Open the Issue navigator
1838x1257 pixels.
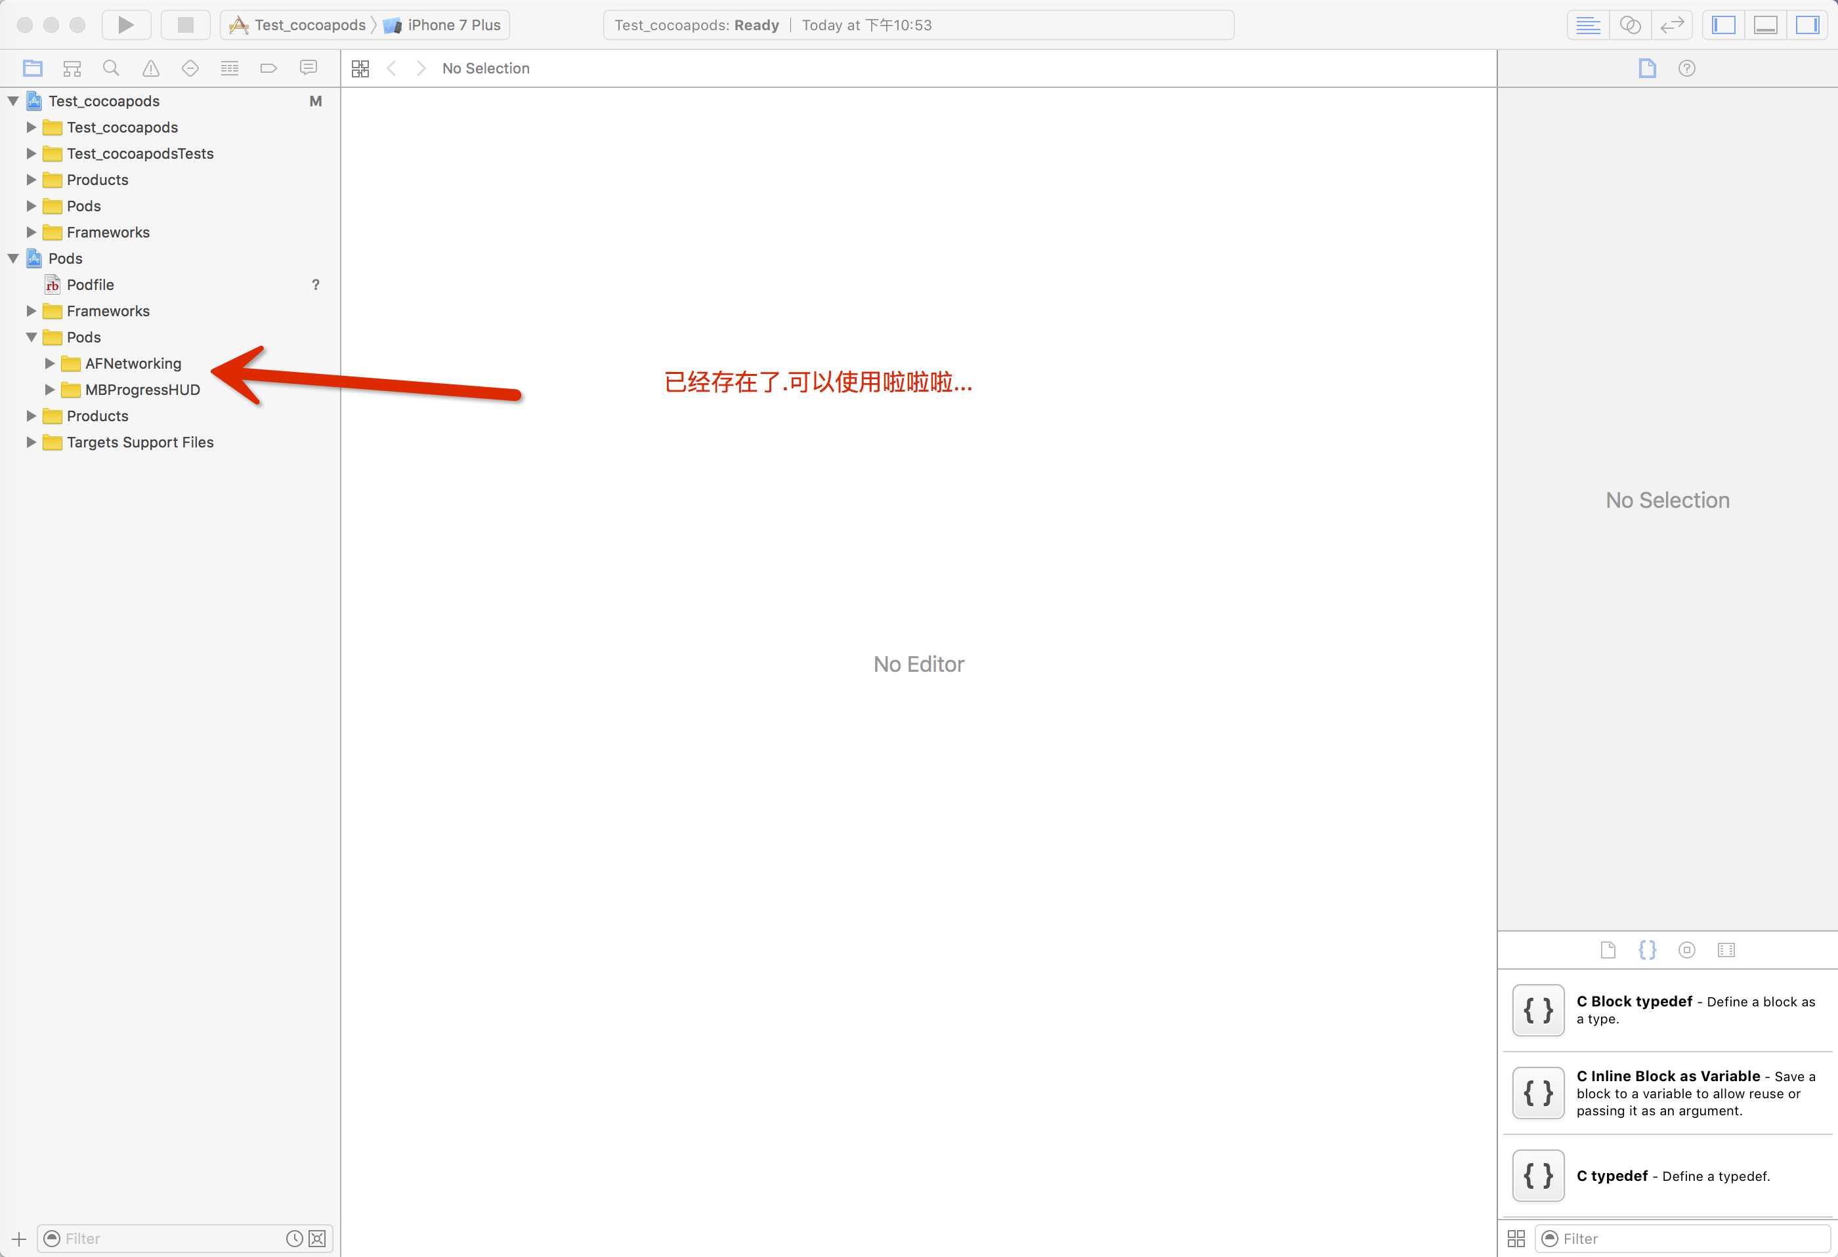point(150,68)
